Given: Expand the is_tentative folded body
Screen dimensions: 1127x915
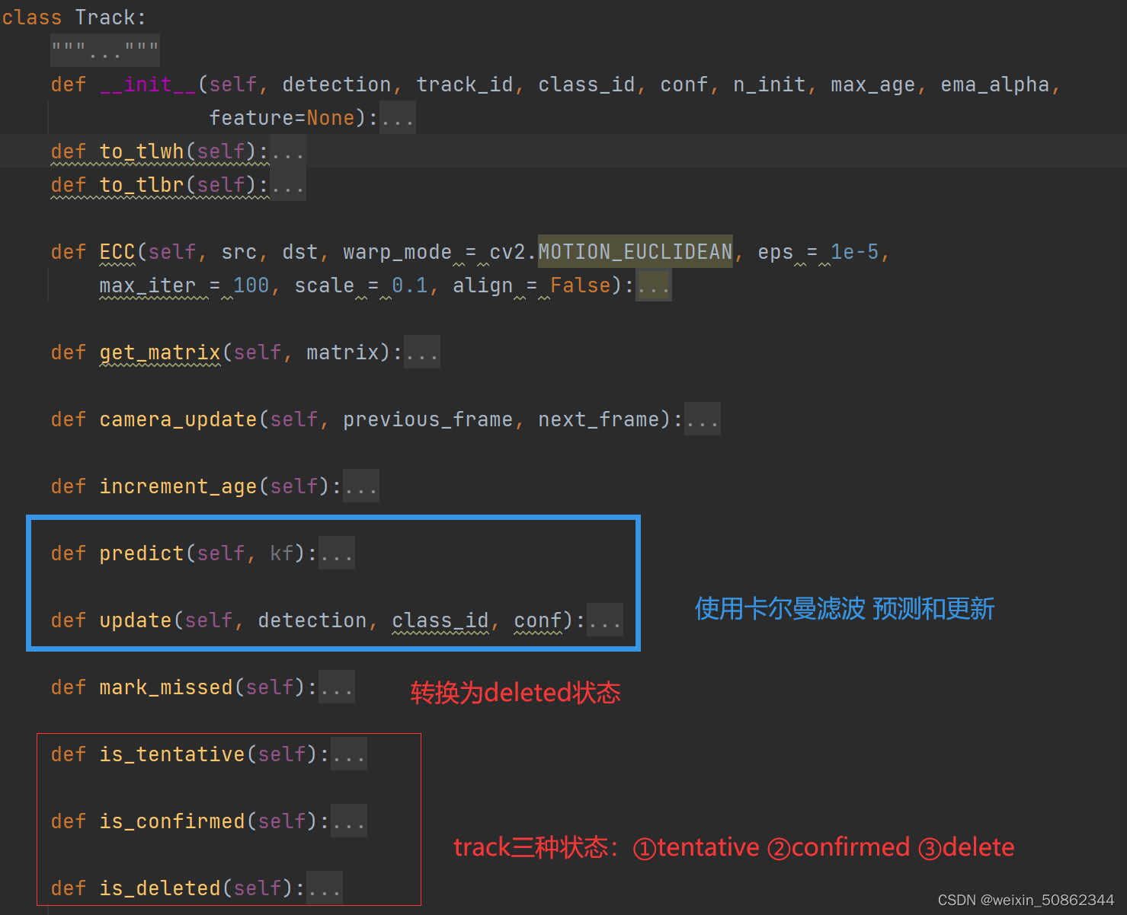Looking at the screenshot, I should tap(348, 754).
